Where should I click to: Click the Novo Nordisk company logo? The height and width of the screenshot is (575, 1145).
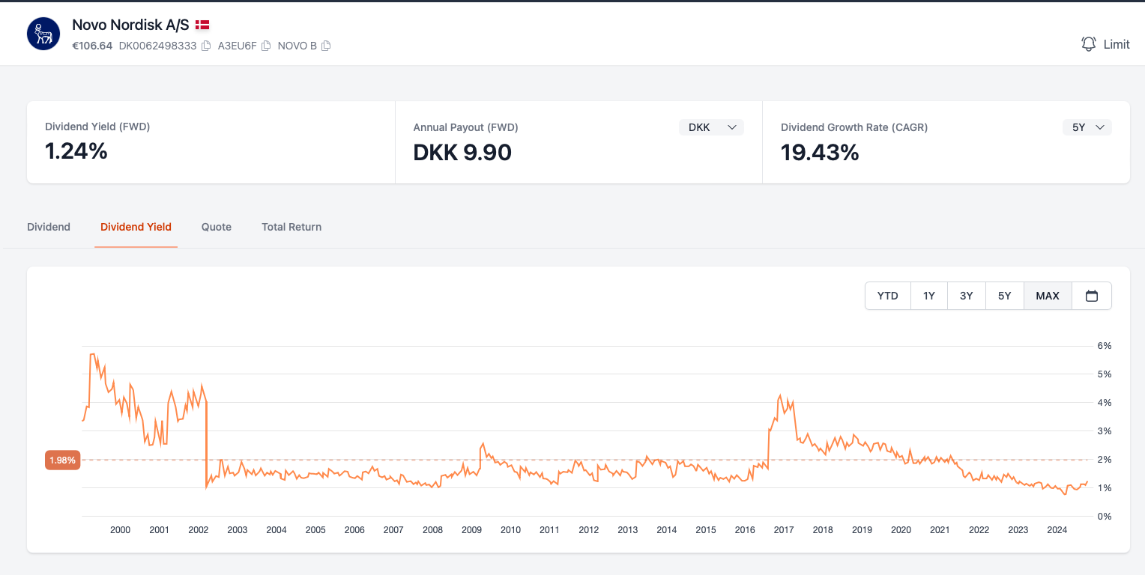[43, 34]
